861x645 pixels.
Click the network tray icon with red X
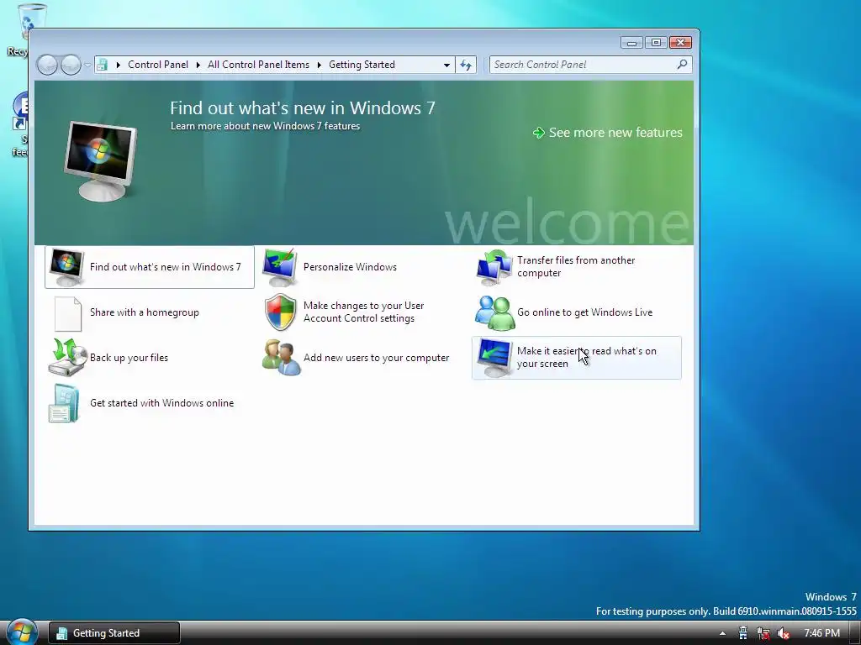coord(763,633)
